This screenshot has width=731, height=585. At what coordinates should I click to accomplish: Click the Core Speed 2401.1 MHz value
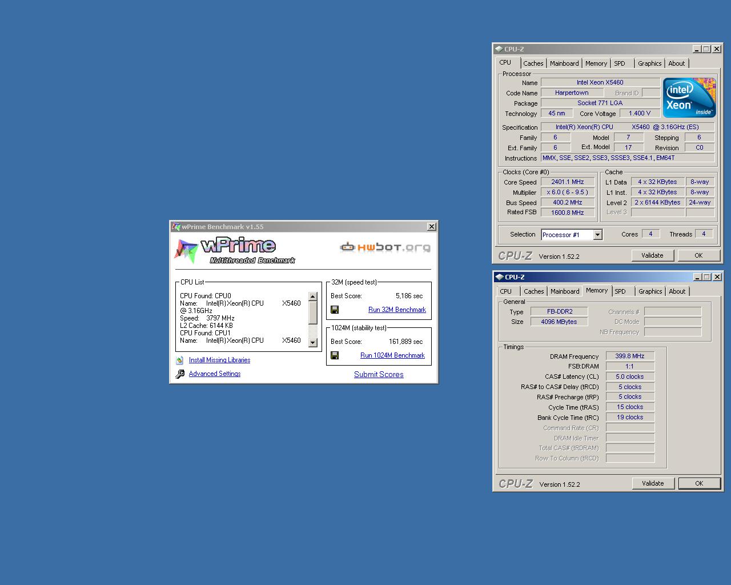click(x=568, y=182)
